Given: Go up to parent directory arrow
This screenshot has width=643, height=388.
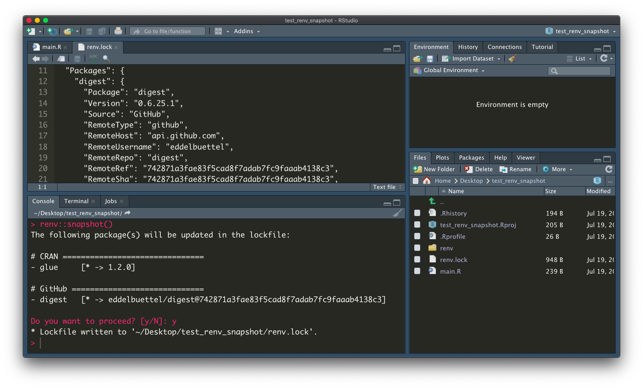Looking at the screenshot, I should click(x=432, y=201).
